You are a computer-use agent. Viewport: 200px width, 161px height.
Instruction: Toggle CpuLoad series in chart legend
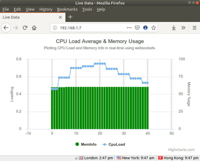pos(114,144)
